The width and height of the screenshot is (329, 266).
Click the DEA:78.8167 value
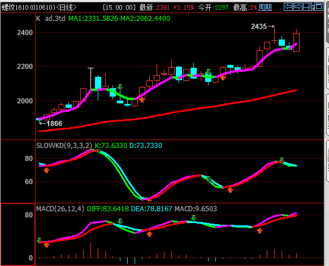pyautogui.click(x=151, y=209)
